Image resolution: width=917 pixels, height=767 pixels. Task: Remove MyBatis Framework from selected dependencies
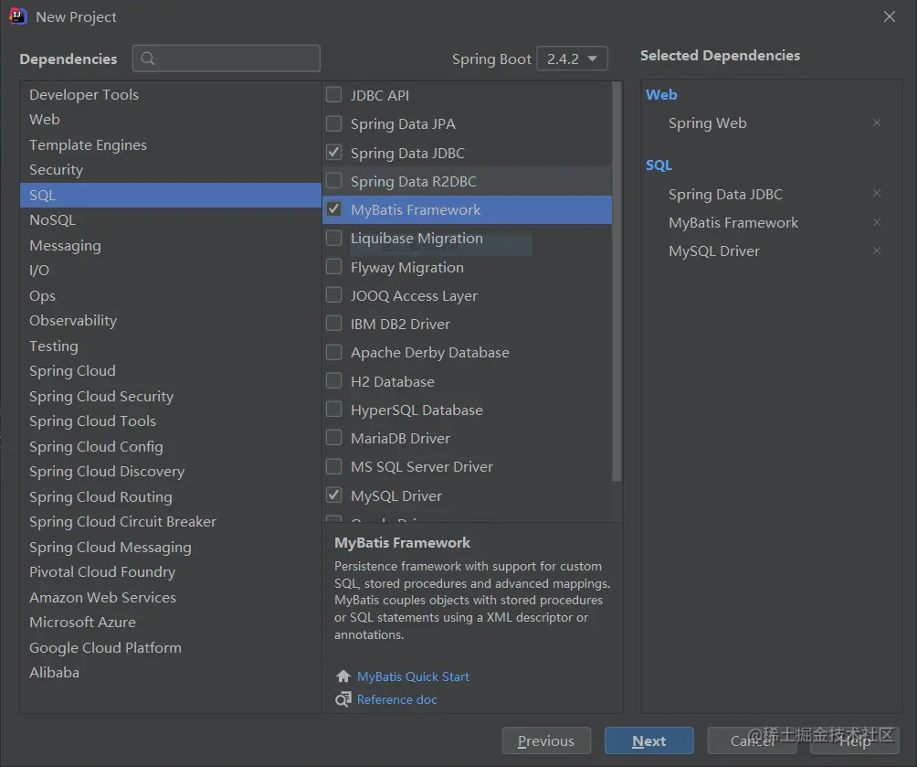click(x=876, y=222)
